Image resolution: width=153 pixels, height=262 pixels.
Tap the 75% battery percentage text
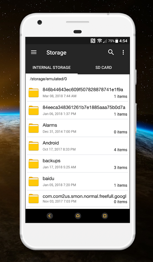pos(111,41)
